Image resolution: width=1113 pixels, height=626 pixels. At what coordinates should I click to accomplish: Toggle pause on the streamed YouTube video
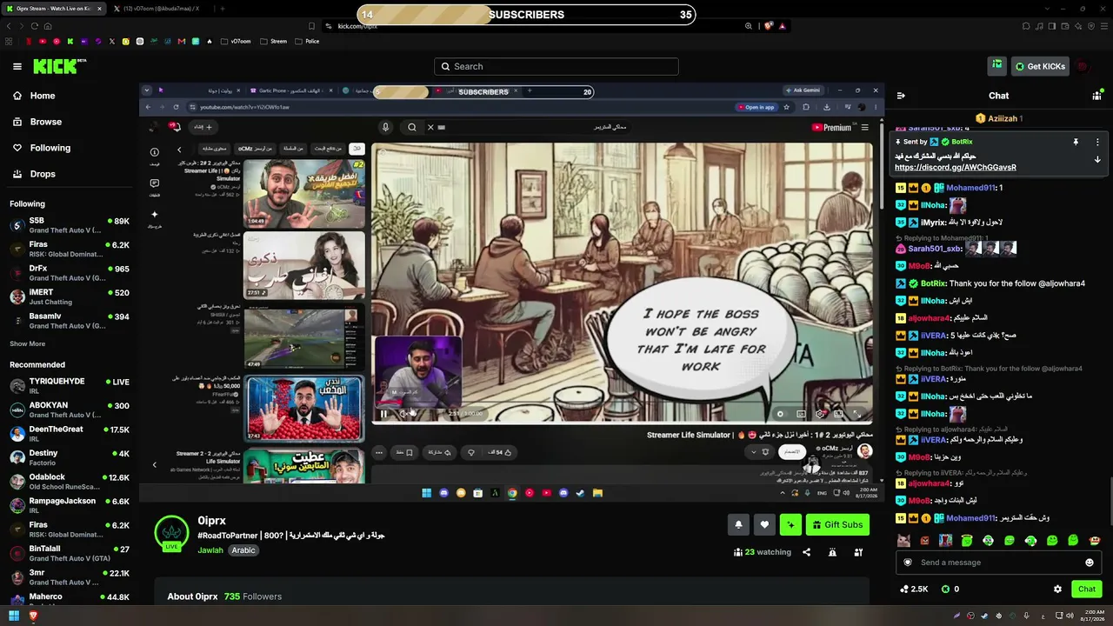(383, 414)
